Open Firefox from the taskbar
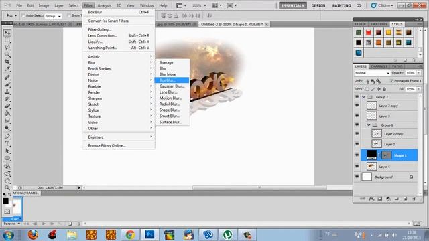This screenshot has height=241, width=429. [x=33, y=235]
